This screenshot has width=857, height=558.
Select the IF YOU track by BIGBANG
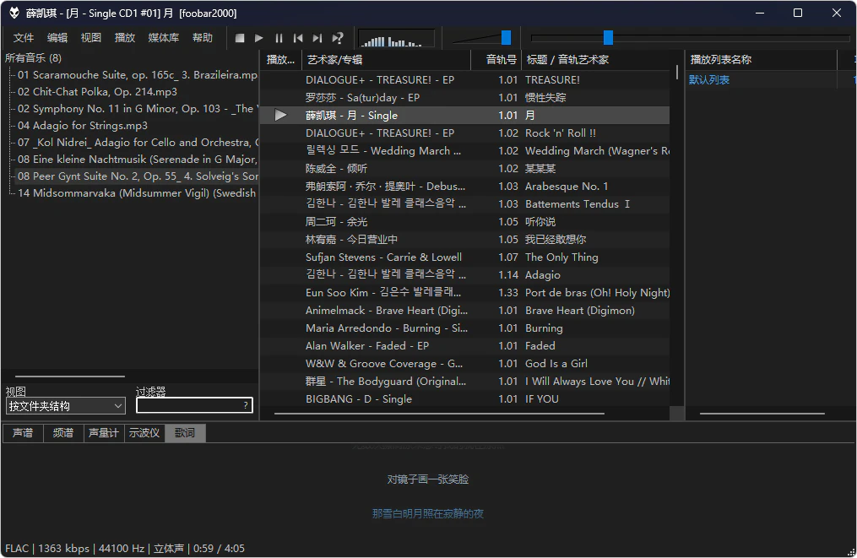464,399
